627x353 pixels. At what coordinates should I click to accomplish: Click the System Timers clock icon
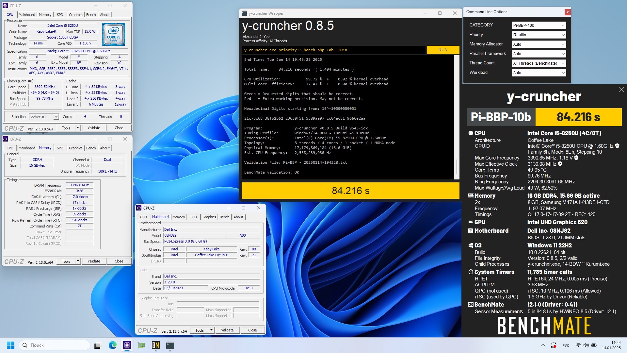point(471,272)
